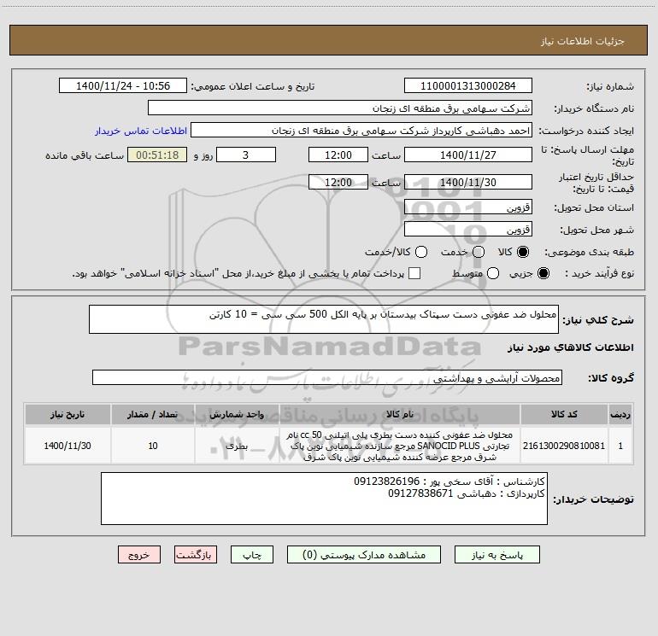Click the need date cell 1400/11/30
This screenshot has width=658, height=636.
pos(68,446)
